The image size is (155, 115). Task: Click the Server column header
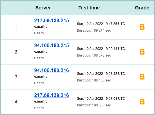point(43,8)
